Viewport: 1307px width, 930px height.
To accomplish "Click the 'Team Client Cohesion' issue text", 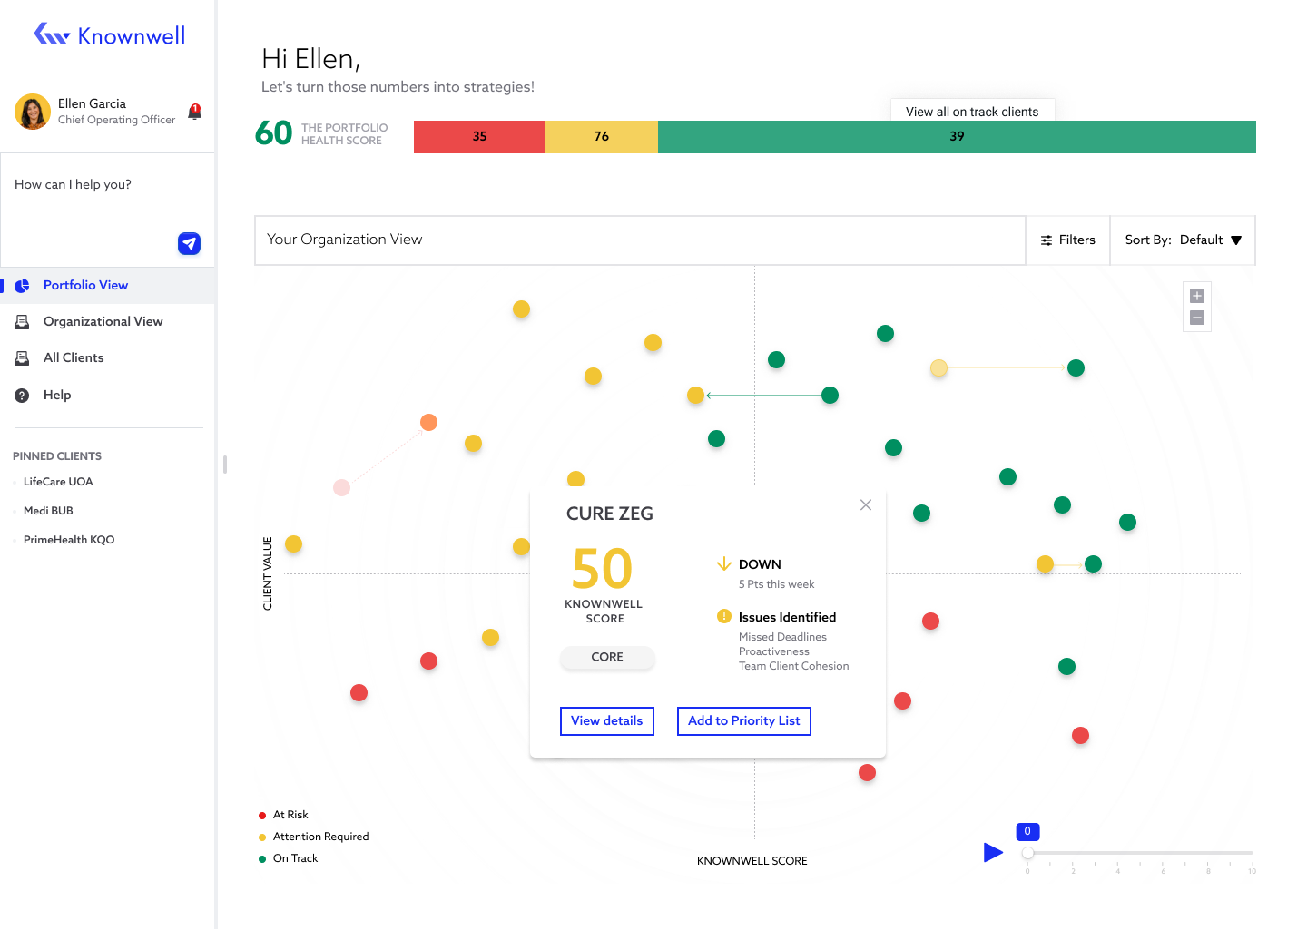I will [794, 666].
